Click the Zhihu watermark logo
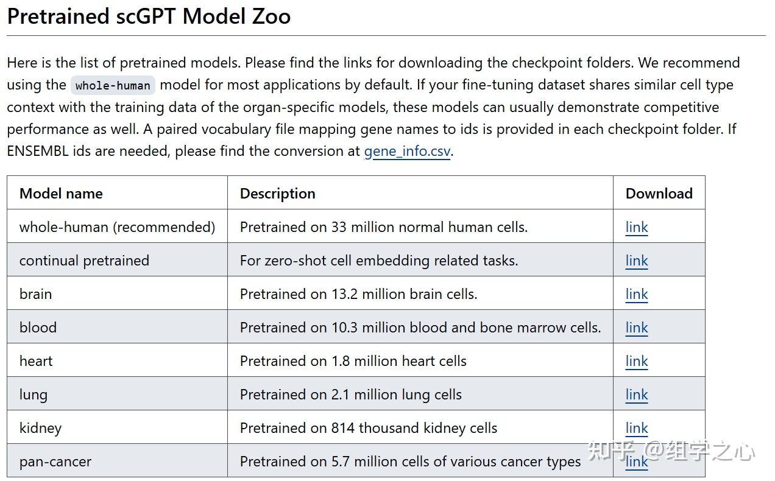This screenshot has height=481, width=775. [x=670, y=452]
